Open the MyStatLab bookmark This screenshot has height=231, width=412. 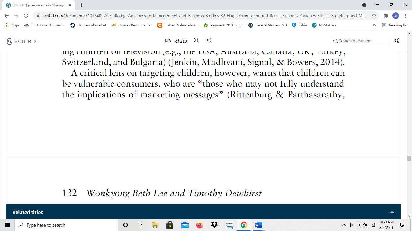pyautogui.click(x=324, y=25)
